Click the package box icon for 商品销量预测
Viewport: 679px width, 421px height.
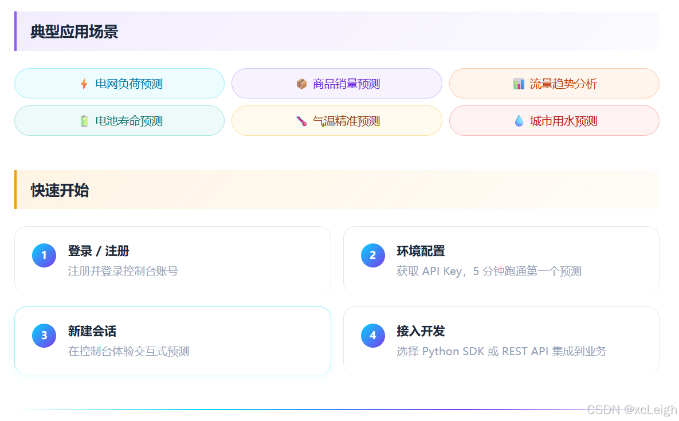coord(301,84)
